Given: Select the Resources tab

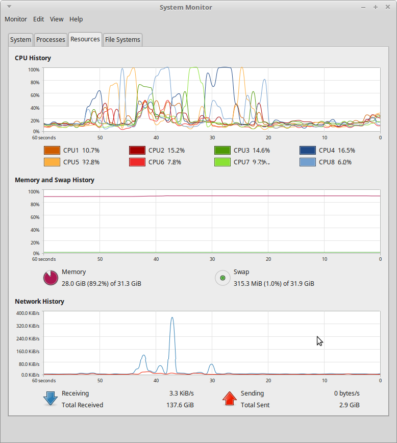Looking at the screenshot, I should (x=85, y=39).
